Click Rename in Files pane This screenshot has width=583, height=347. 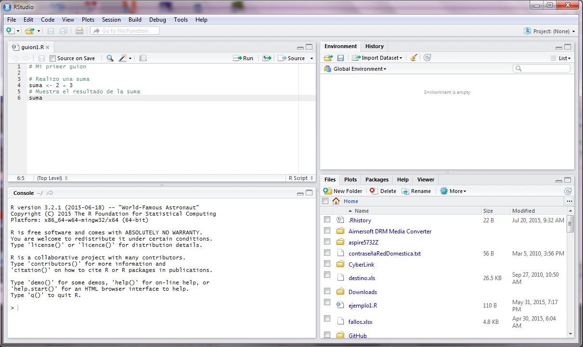tap(416, 191)
